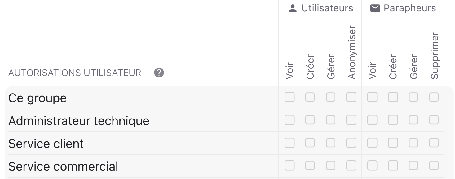Tick Utilisateurs Voir for Service commercial

click(289, 166)
